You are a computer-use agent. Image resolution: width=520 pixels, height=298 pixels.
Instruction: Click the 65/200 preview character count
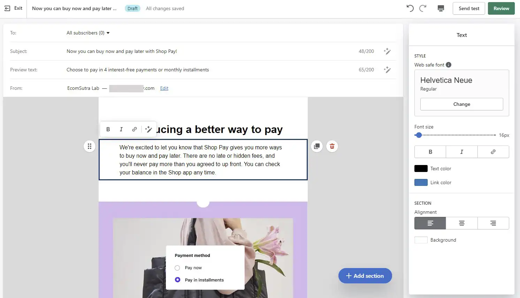point(366,70)
